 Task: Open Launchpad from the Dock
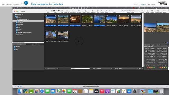(x=36, y=91)
